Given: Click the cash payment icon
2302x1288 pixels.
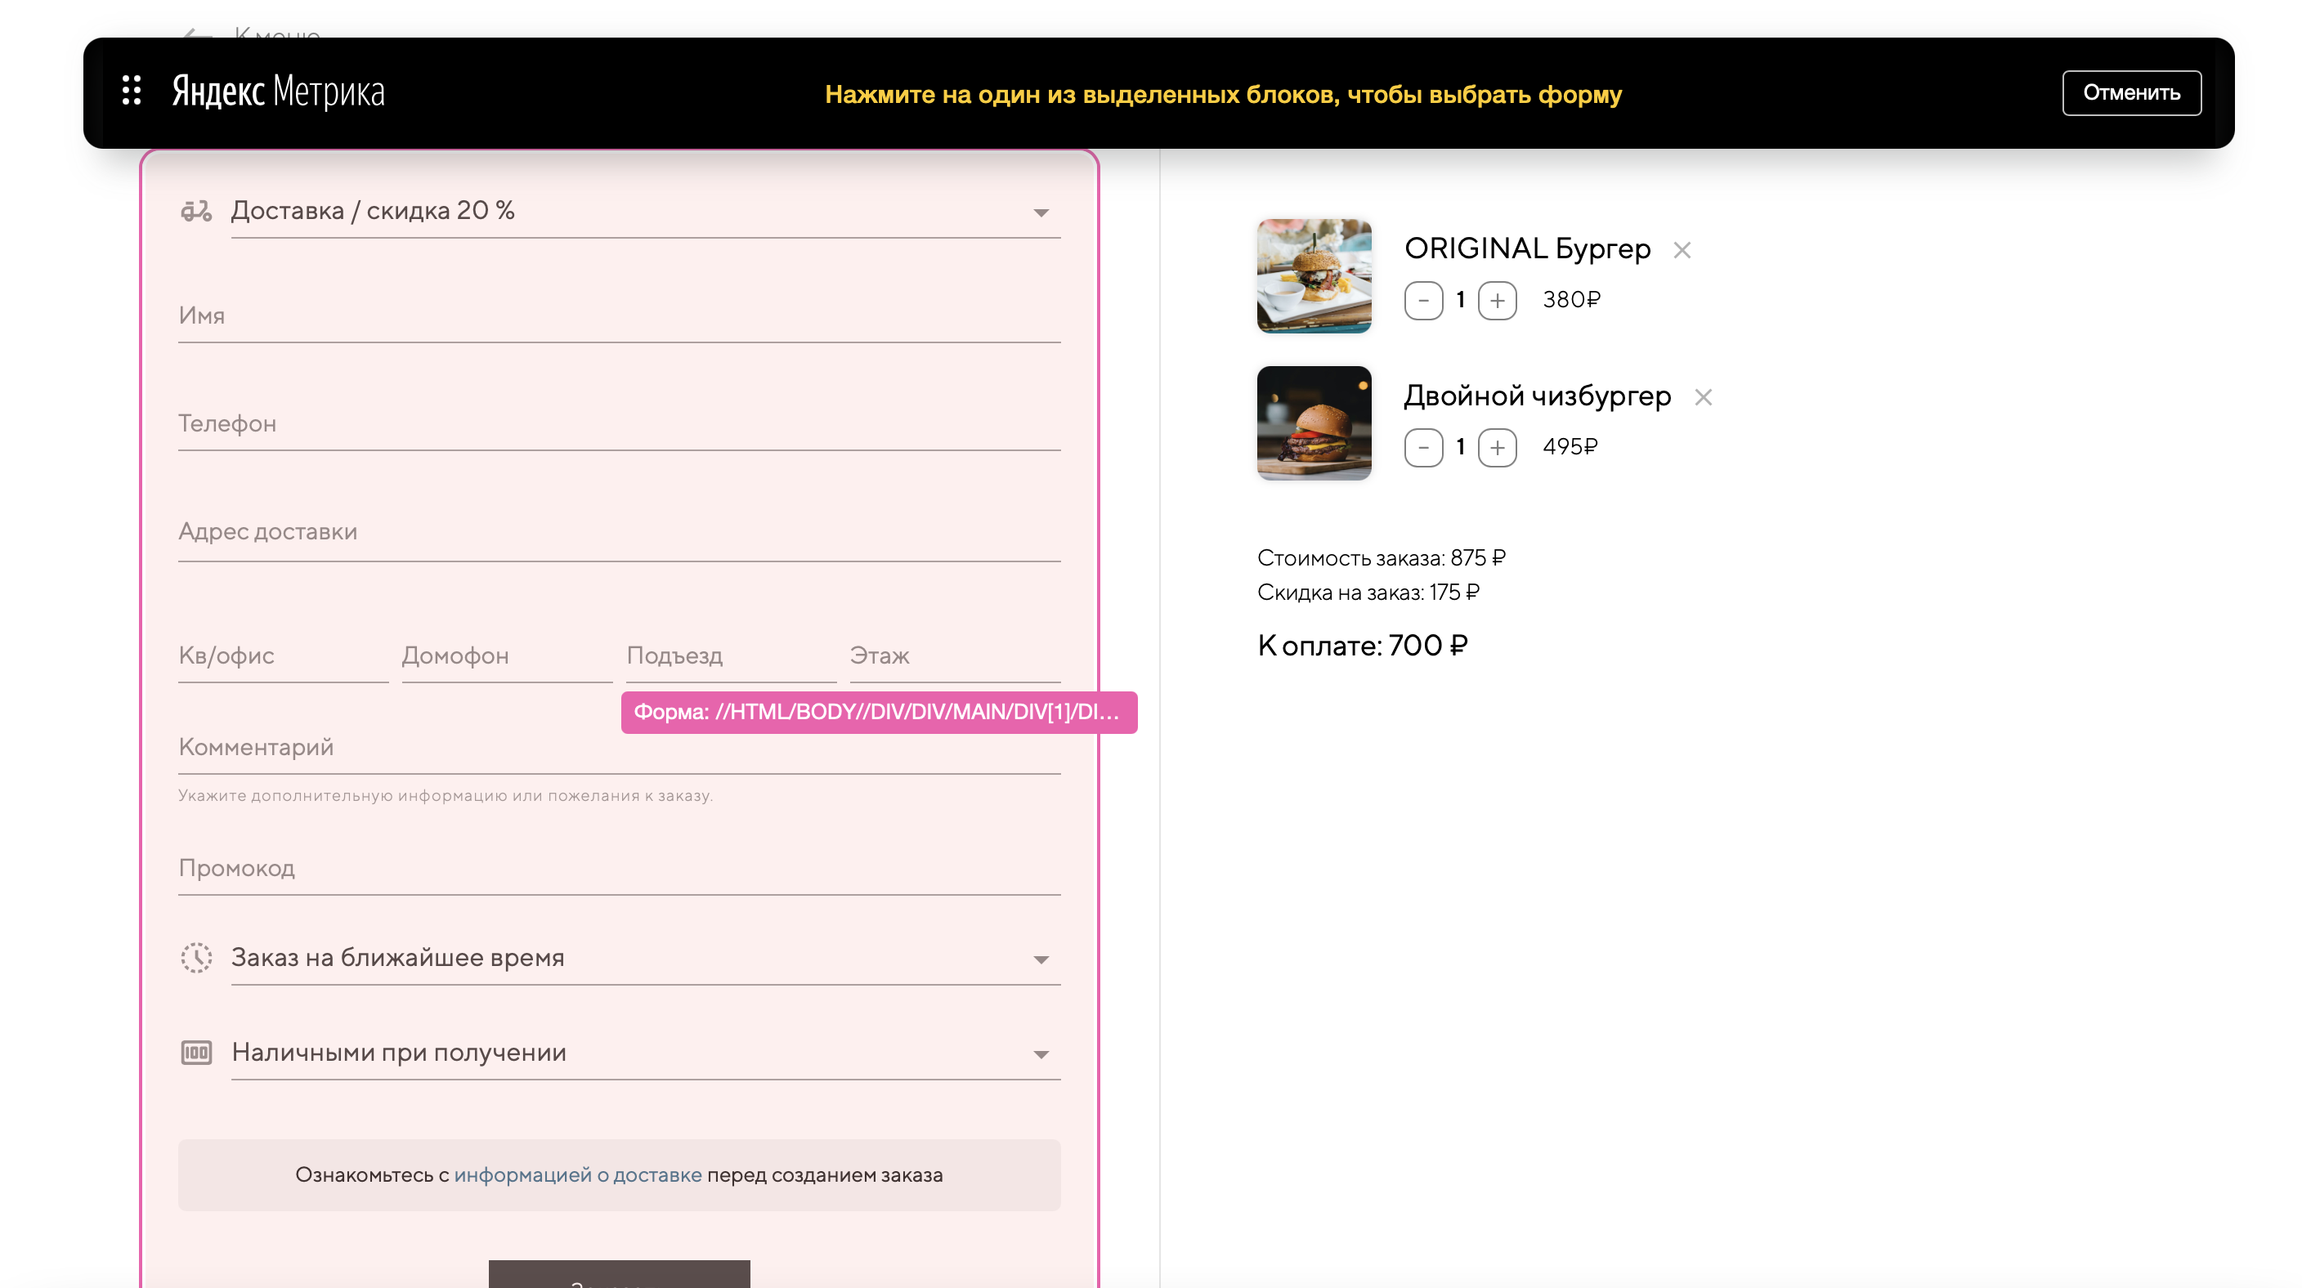Looking at the screenshot, I should click(195, 1052).
